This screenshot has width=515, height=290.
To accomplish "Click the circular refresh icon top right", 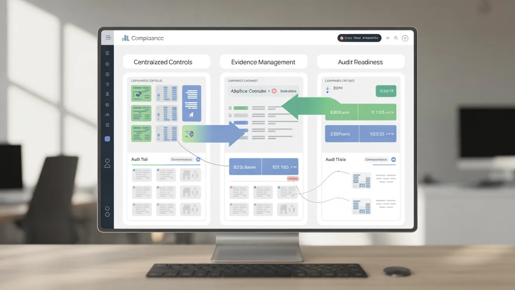I will point(405,38).
